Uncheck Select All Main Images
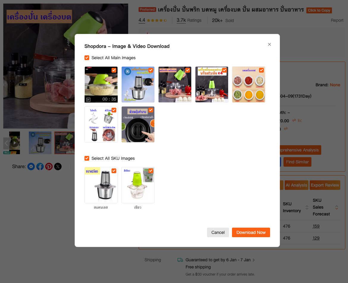 click(87, 58)
